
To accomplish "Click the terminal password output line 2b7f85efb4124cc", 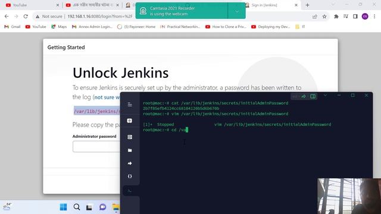I will pos(181,108).
